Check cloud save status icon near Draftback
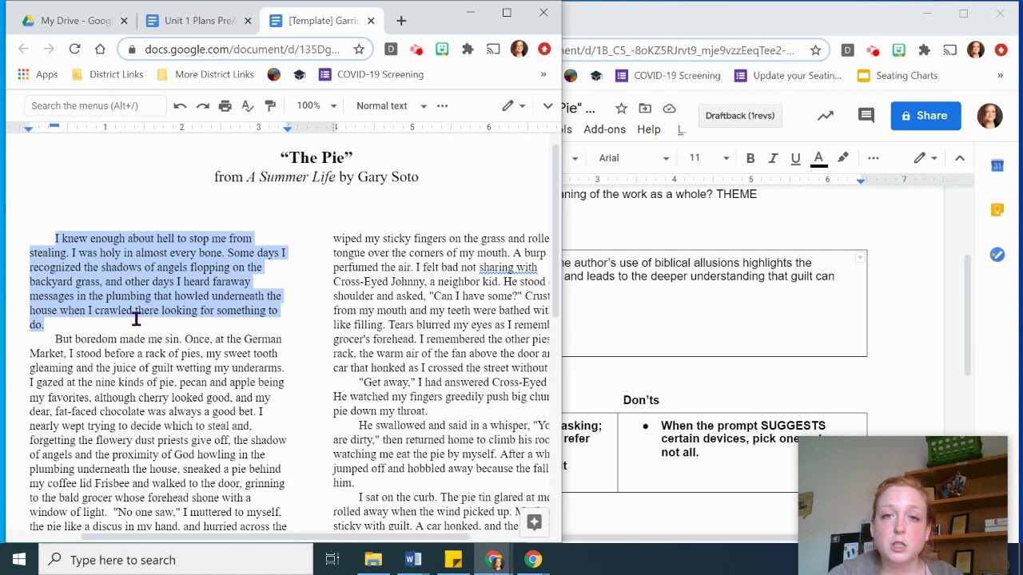 [670, 109]
